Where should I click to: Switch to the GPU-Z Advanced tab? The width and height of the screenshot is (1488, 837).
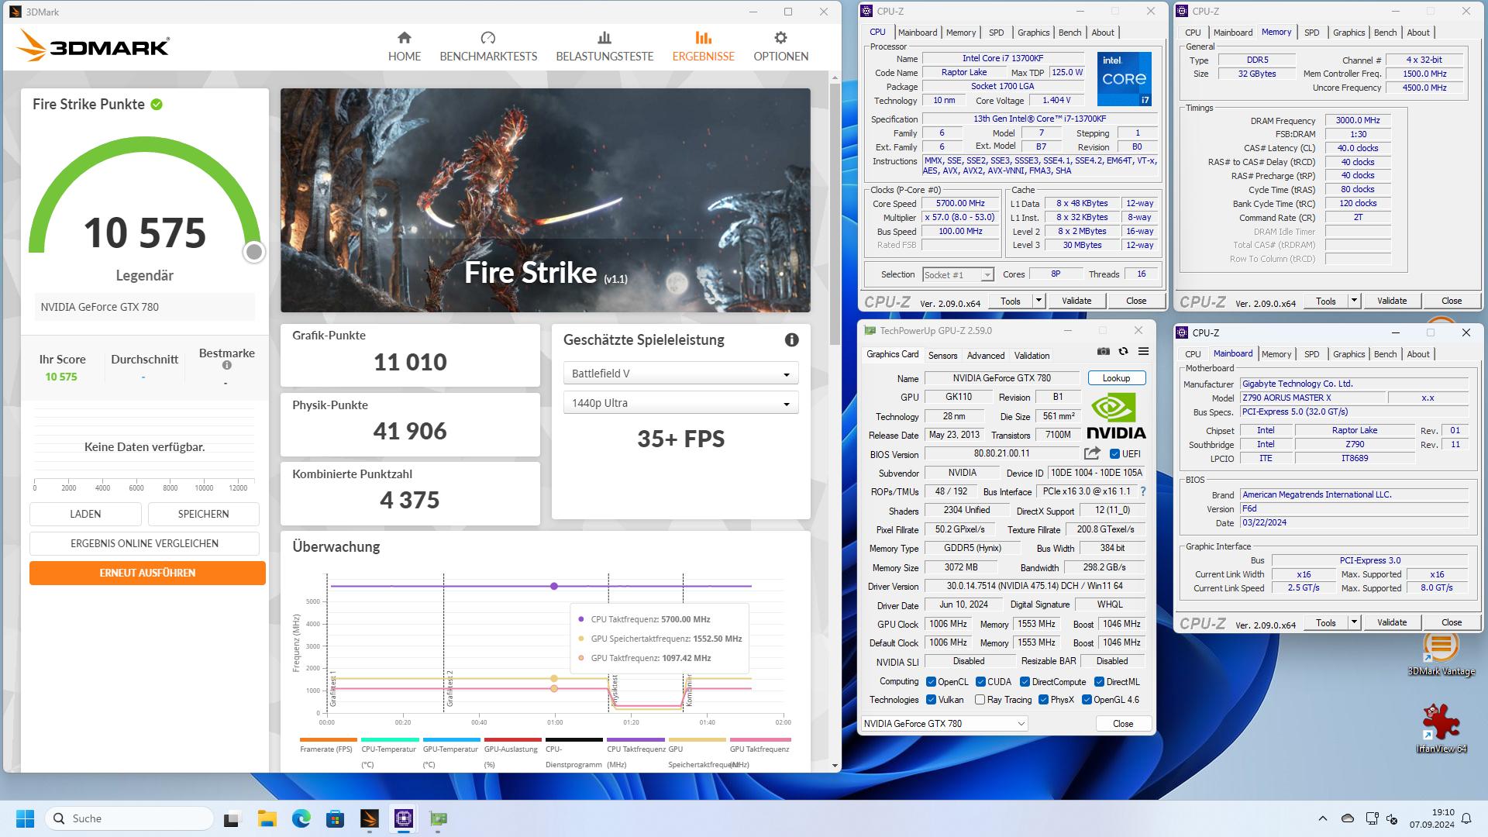coord(986,356)
